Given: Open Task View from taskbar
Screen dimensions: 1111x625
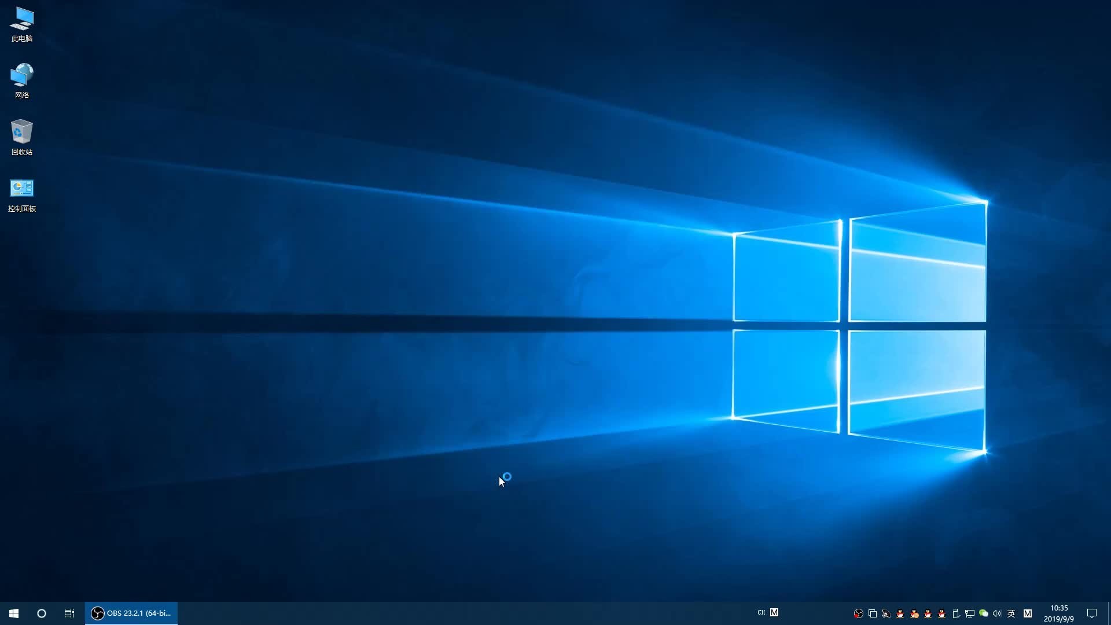Looking at the screenshot, I should (69, 613).
